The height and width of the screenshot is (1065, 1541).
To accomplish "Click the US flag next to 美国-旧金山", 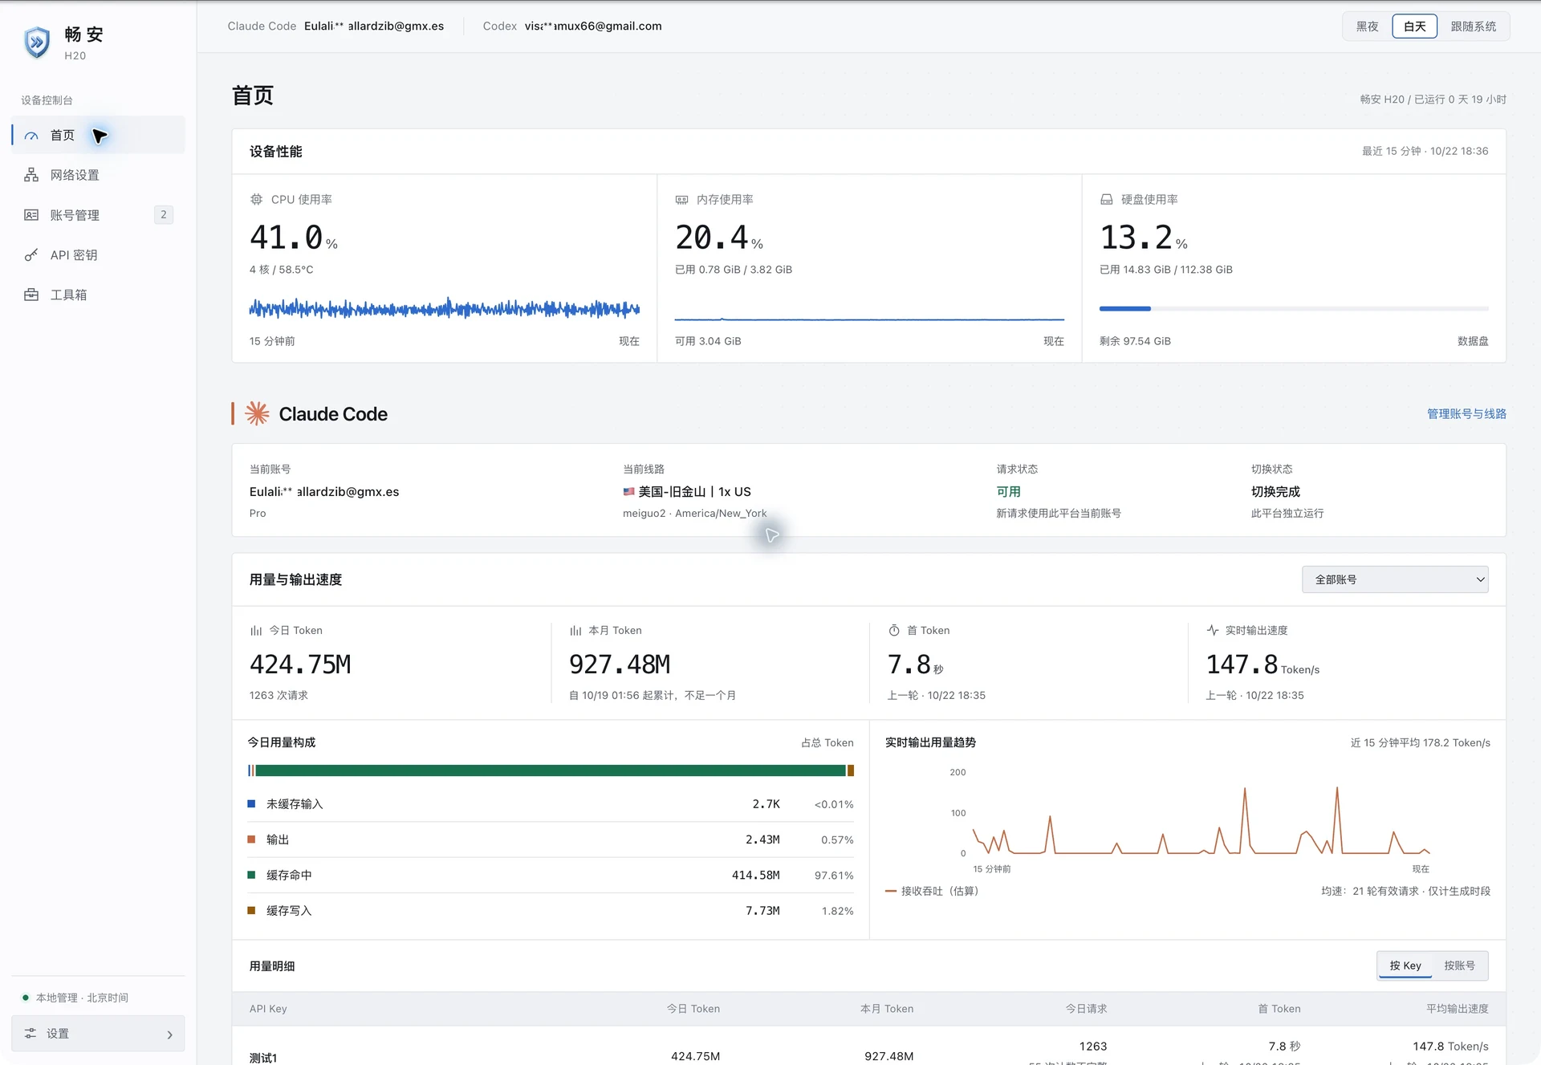I will [x=629, y=491].
